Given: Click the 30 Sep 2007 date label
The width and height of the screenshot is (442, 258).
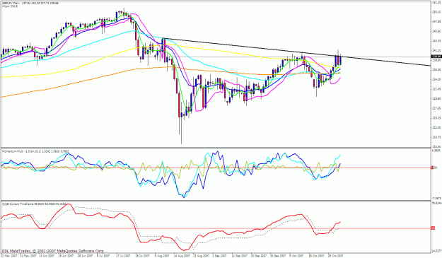Looking at the screenshot, I should coord(278,256).
